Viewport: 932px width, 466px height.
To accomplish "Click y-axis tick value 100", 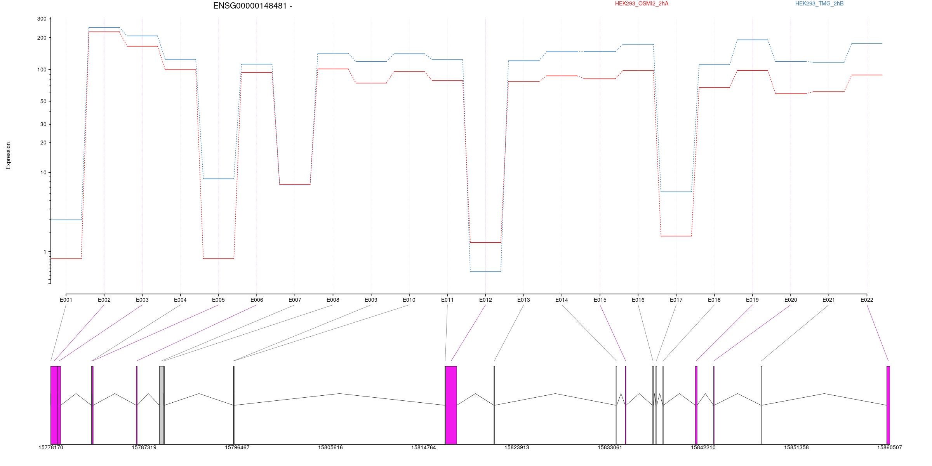I will 42,70.
